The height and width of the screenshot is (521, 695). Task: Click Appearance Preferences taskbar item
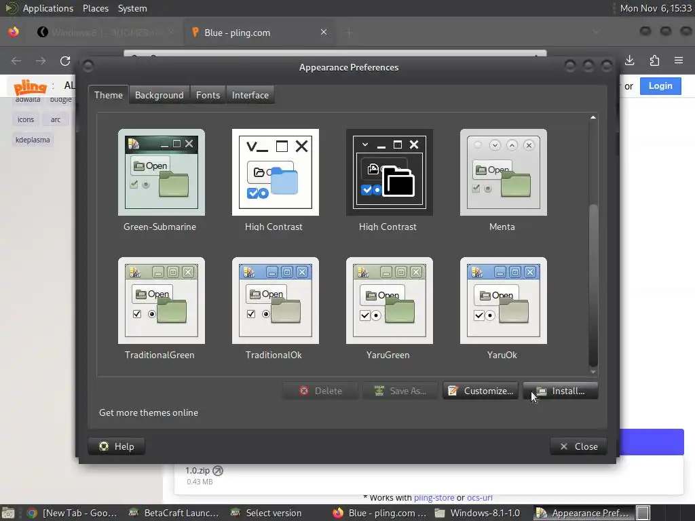point(582,513)
